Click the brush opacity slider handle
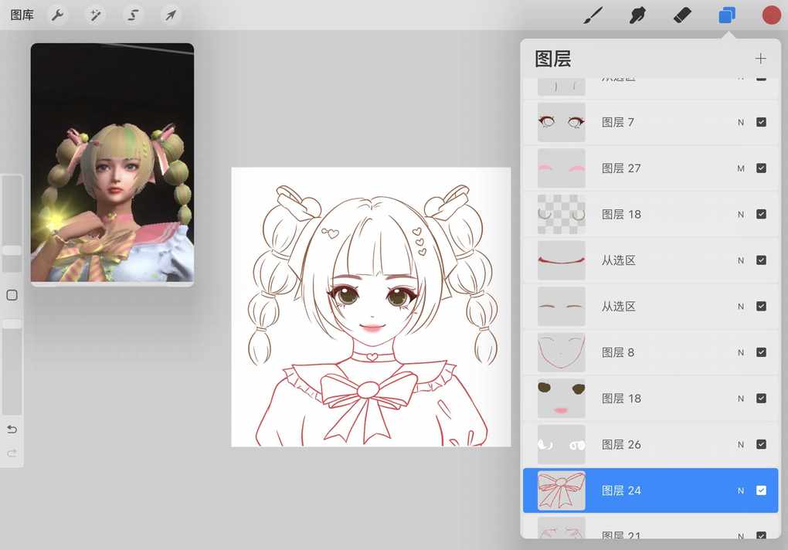 pos(12,324)
